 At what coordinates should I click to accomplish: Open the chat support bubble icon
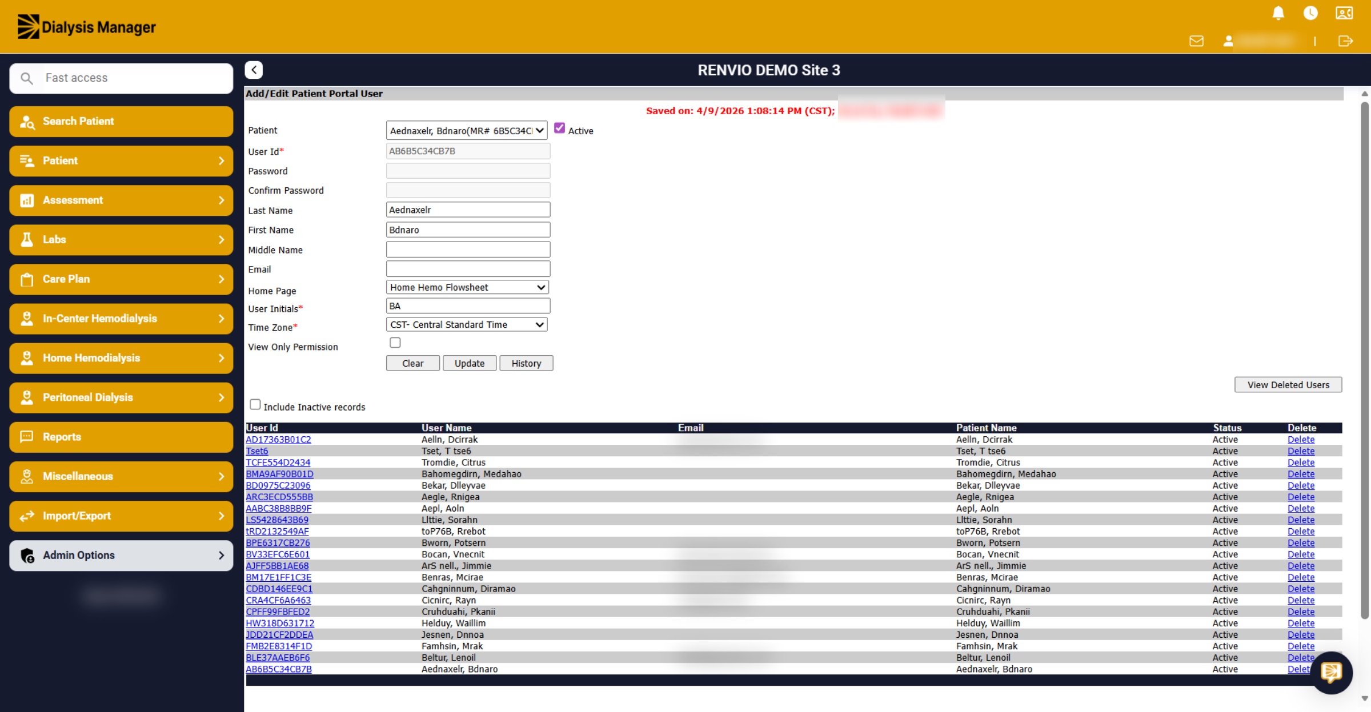1331,672
